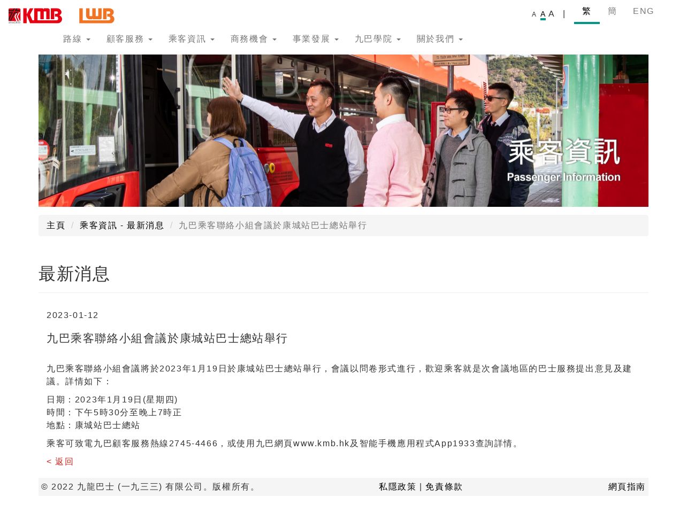
Task: Open the 免責條款 footer link
Action: pyautogui.click(x=444, y=487)
